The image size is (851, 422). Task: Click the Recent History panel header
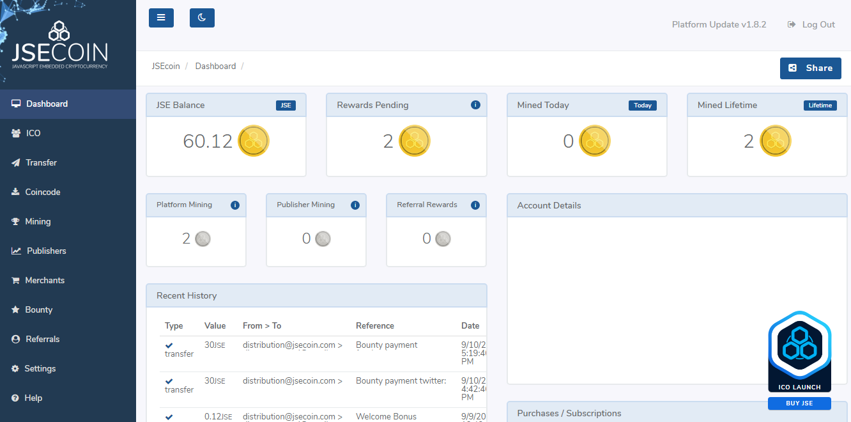coord(316,295)
